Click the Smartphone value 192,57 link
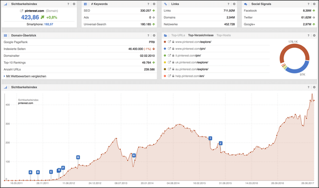The image size is (319, 188). point(49,25)
